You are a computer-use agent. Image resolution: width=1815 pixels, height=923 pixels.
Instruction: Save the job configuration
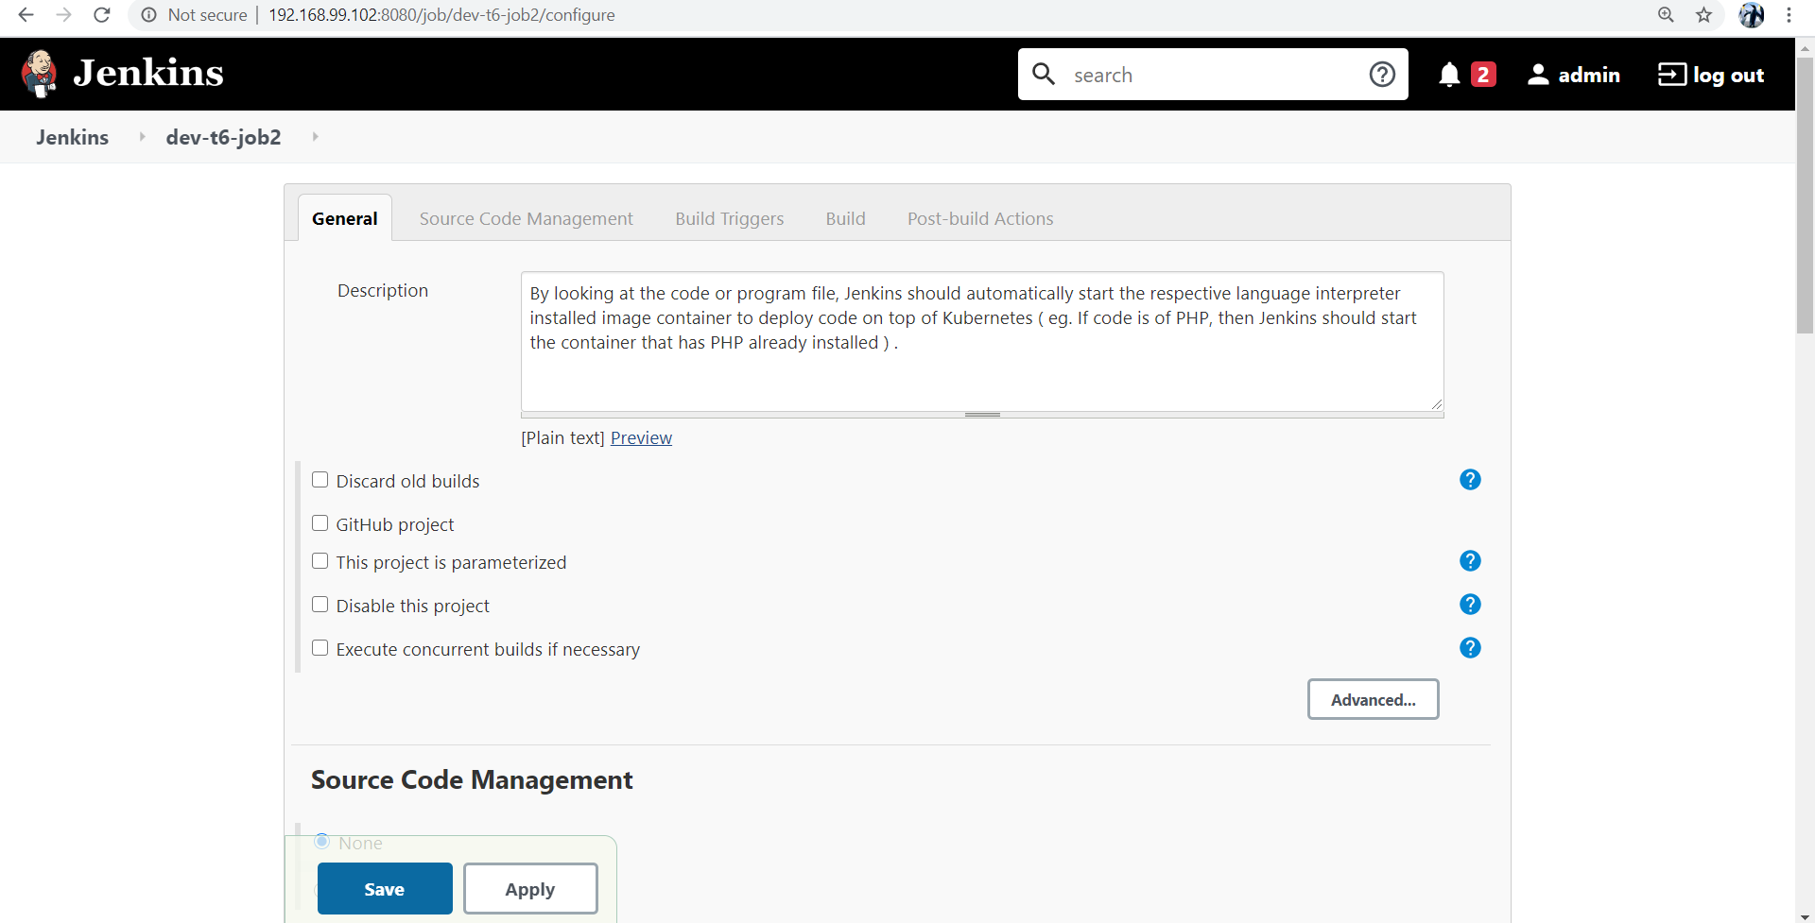tap(384, 888)
